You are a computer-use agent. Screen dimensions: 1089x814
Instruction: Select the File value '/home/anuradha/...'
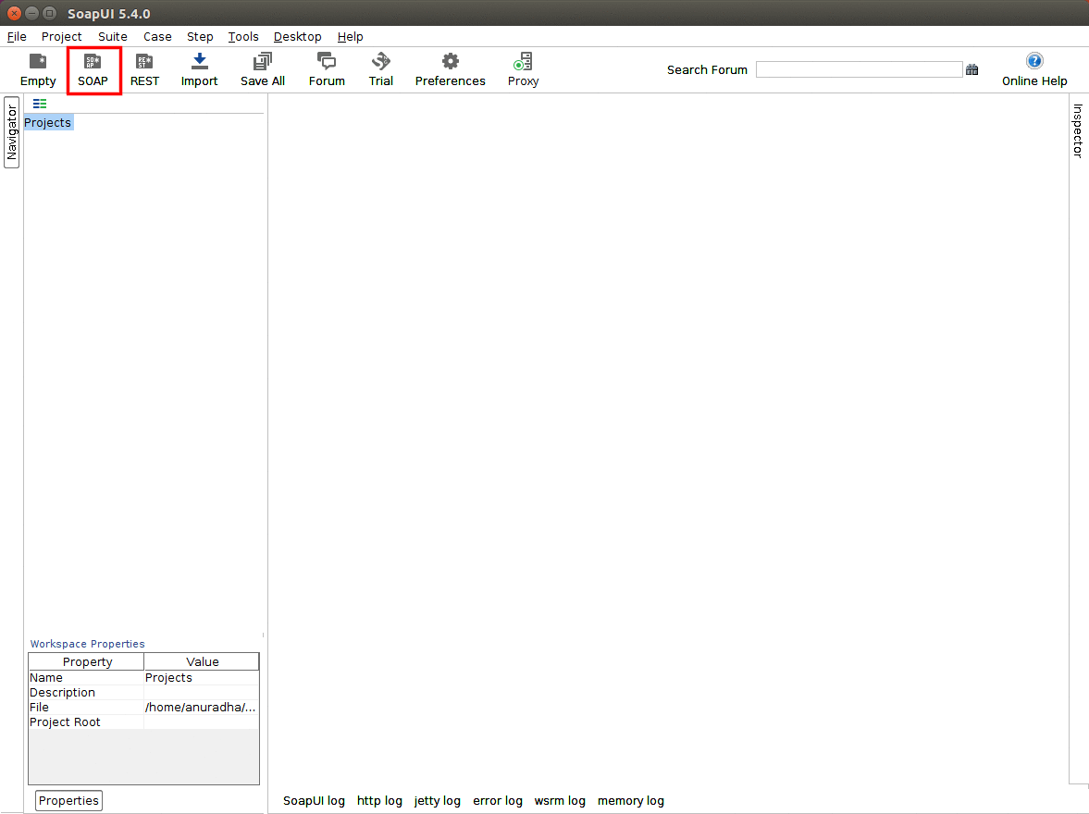point(202,707)
